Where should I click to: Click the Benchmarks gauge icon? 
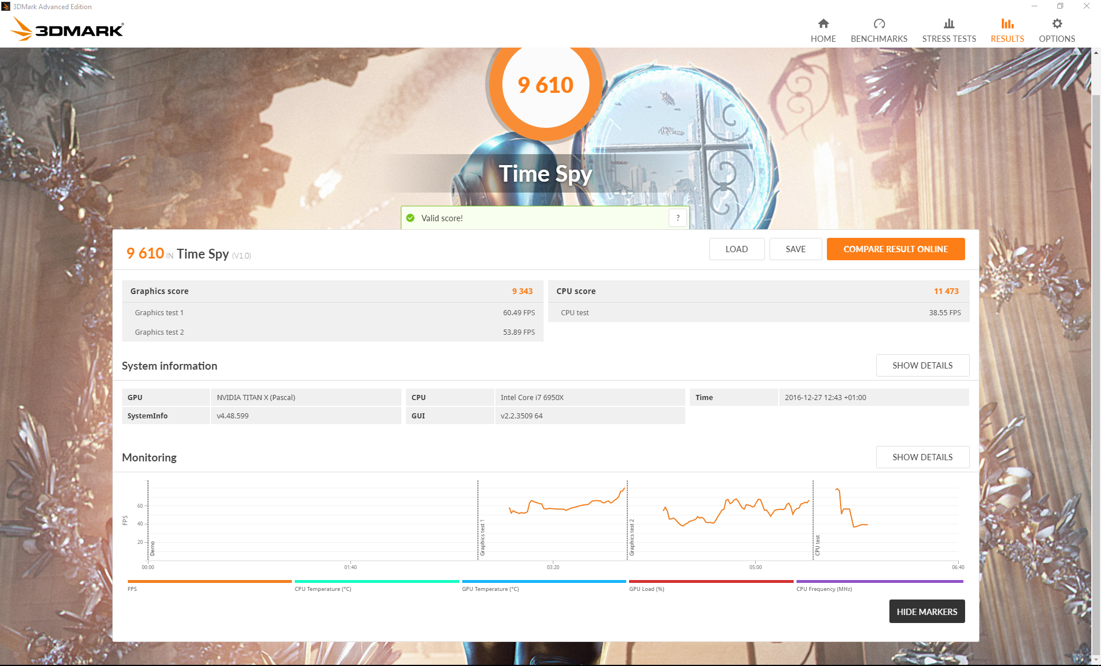pyautogui.click(x=879, y=23)
